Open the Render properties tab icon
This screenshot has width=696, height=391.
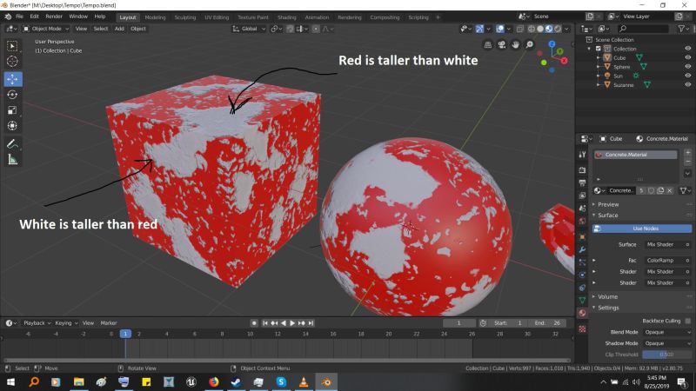(x=582, y=169)
